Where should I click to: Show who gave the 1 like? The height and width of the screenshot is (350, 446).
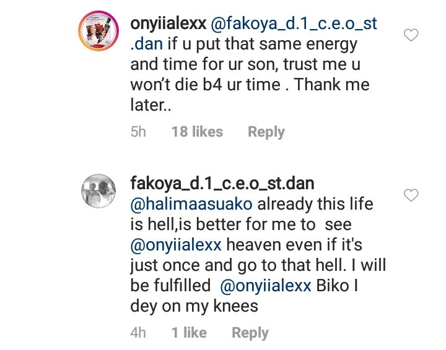tap(189, 333)
